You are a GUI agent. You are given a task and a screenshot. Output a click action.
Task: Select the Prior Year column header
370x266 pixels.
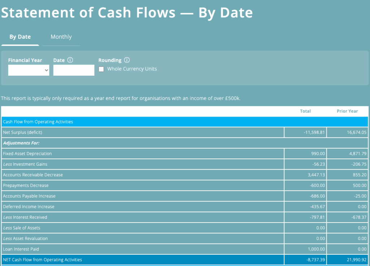point(347,111)
